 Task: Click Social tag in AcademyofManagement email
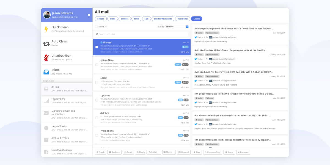click(x=199, y=33)
